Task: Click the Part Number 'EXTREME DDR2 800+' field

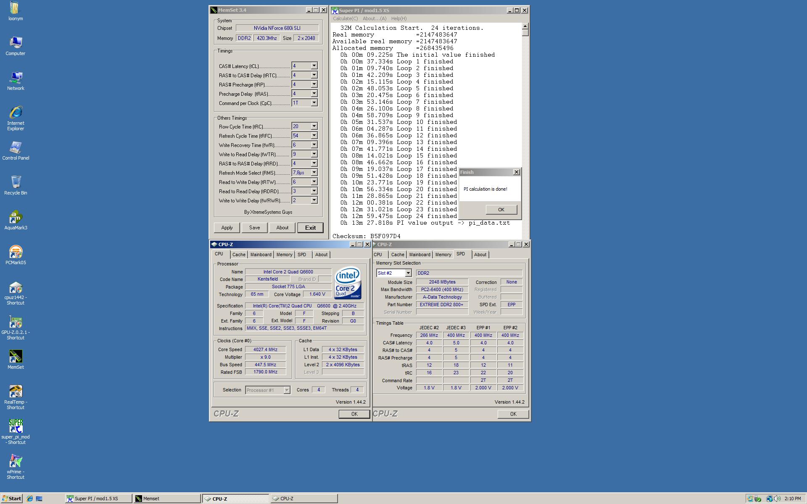Action: 442,304
